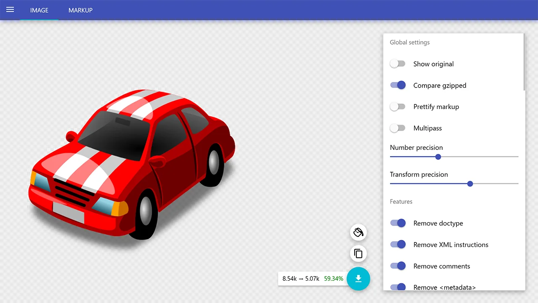The image size is (538, 303).
Task: Turn on Prettify markup
Action: pos(397,107)
